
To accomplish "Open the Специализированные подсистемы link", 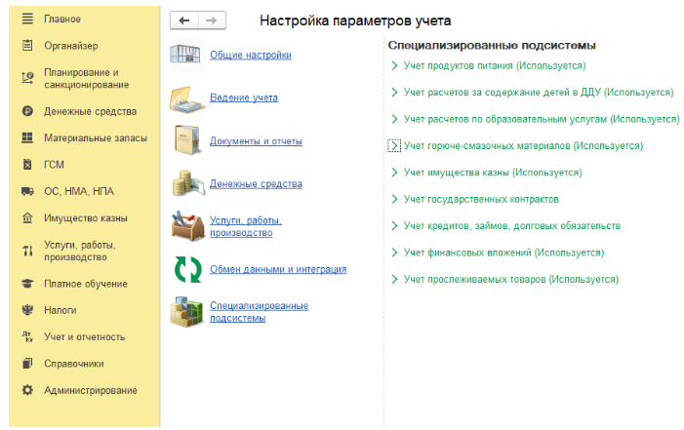I will [x=260, y=312].
